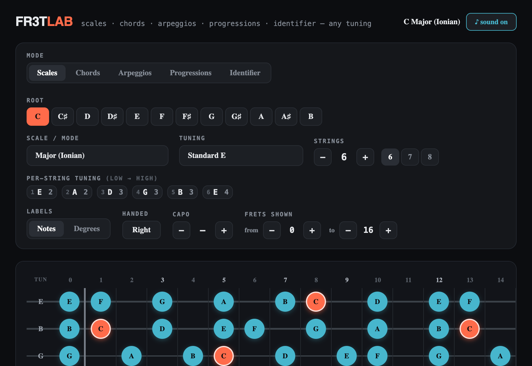Edit string 4 tuning G3
The height and width of the screenshot is (366, 532).
(x=147, y=192)
